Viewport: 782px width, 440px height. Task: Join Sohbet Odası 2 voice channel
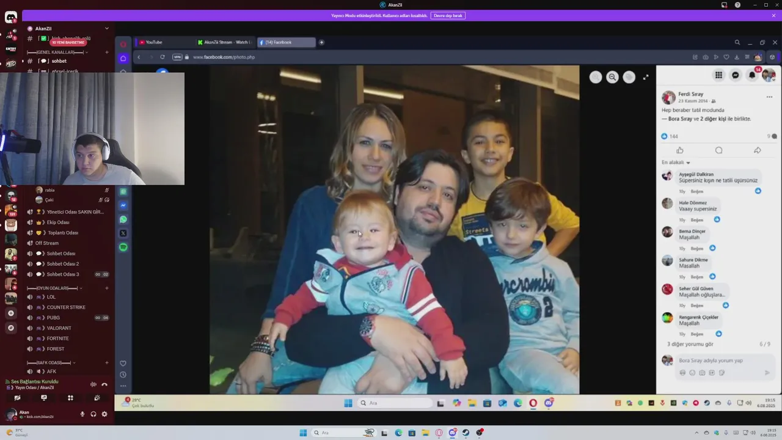(x=68, y=264)
